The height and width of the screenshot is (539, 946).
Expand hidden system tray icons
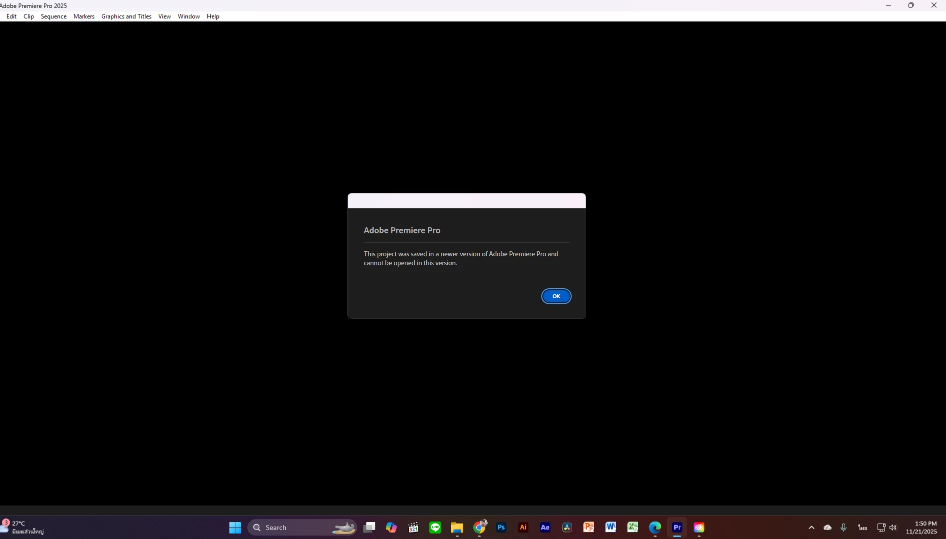click(812, 528)
